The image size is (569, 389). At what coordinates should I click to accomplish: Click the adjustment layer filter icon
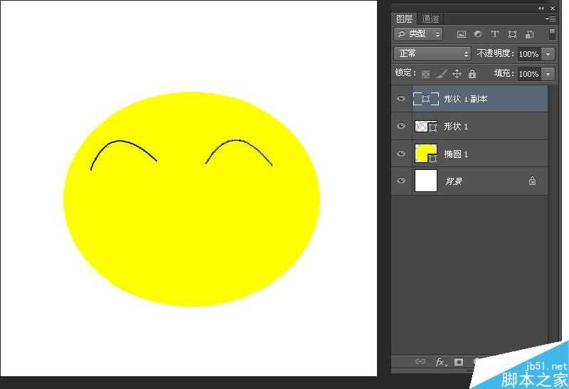coord(478,34)
